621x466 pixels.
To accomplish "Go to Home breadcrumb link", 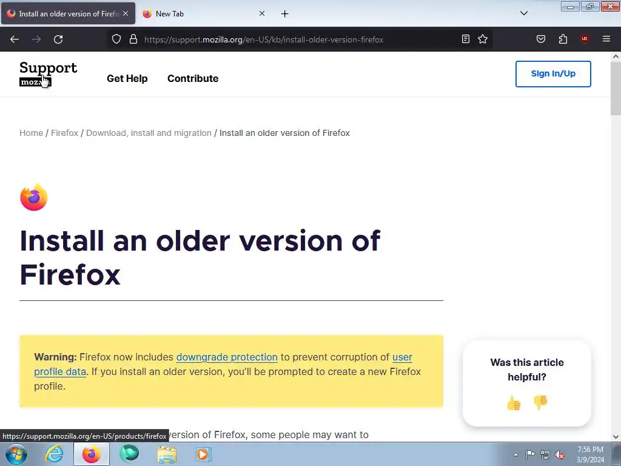I will (x=32, y=133).
